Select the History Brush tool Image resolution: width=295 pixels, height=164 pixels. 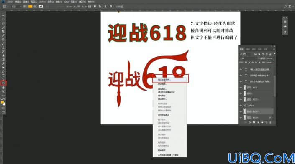(x=3, y=51)
